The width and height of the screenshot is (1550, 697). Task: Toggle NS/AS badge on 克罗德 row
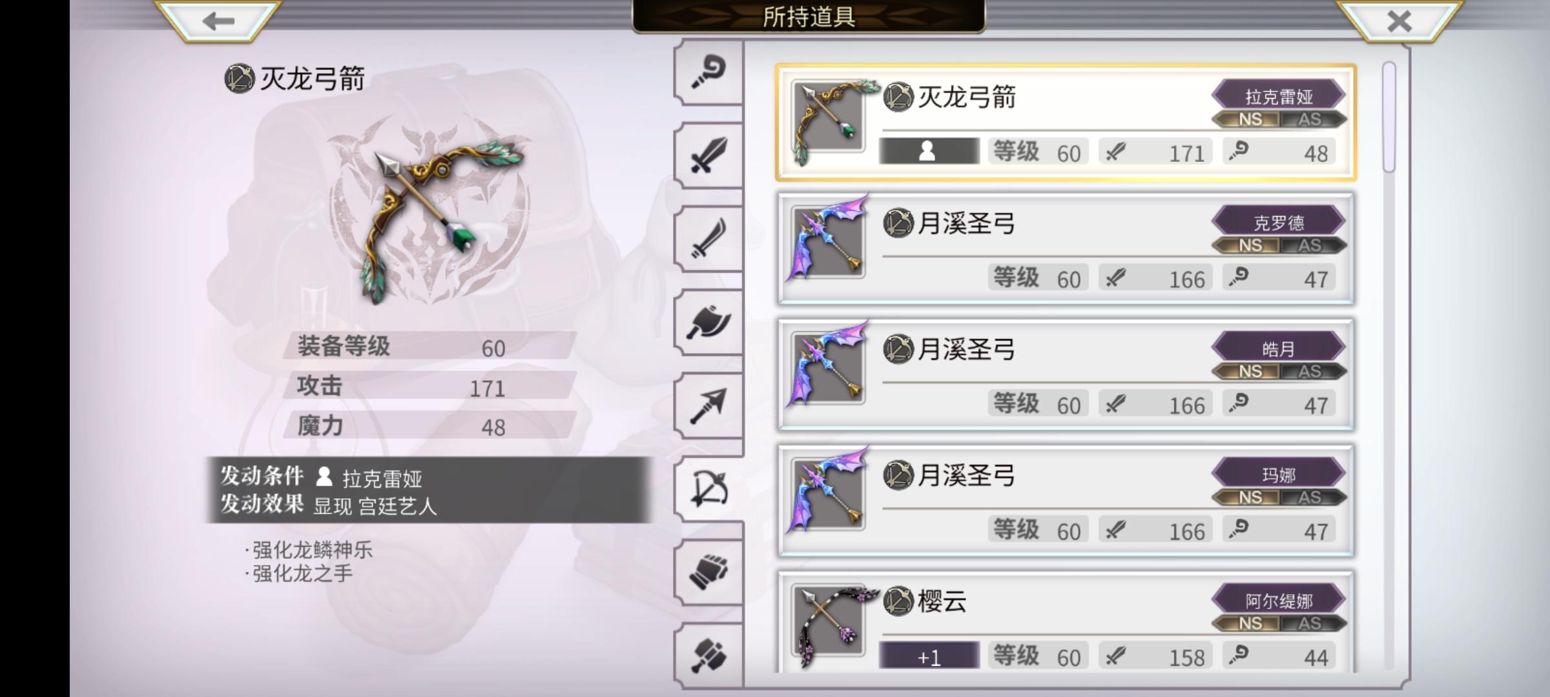[x=1279, y=245]
